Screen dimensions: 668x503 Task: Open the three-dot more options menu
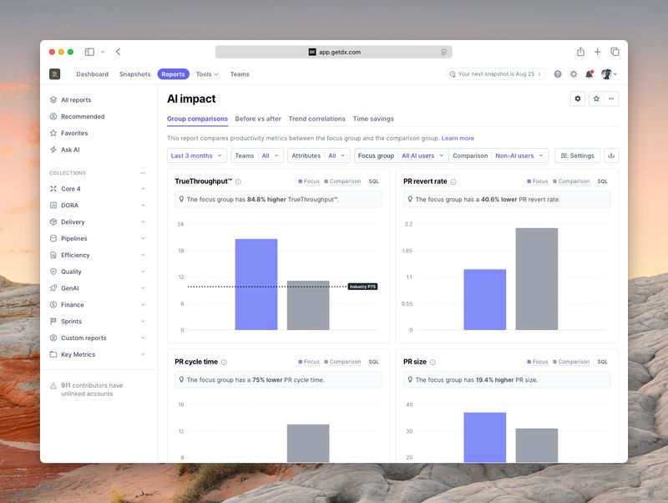click(x=612, y=99)
